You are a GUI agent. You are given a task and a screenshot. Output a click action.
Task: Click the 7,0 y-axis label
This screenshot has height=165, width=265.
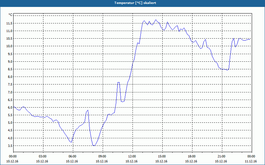click(x=10, y=92)
